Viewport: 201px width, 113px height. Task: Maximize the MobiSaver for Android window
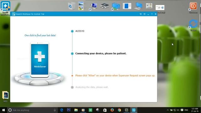click(152, 14)
